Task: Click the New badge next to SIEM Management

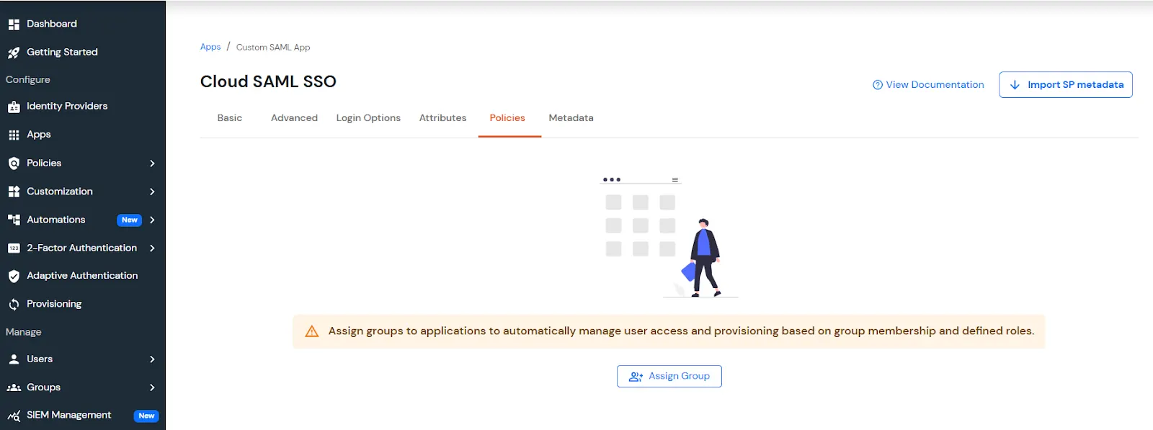Action: pyautogui.click(x=146, y=416)
